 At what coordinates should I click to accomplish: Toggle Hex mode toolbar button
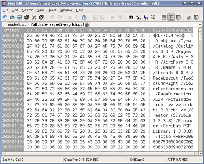(x=178, y=17)
